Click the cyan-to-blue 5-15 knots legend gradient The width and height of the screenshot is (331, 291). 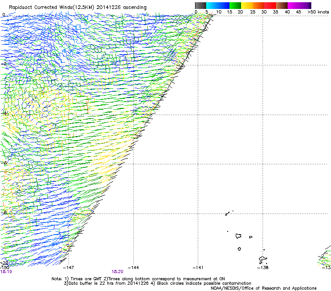click(218, 5)
